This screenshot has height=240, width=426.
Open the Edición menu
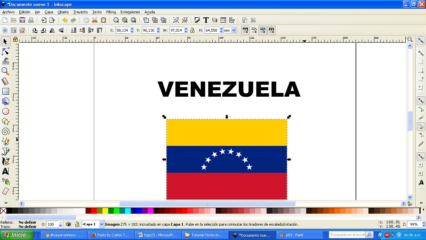pos(24,12)
